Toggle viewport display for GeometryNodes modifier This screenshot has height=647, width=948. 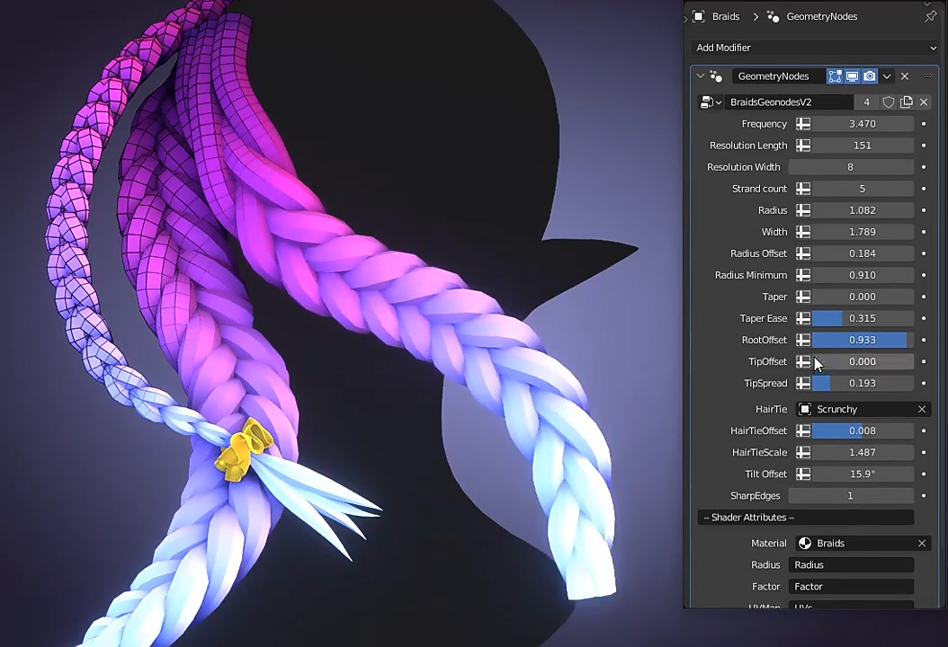tap(852, 76)
